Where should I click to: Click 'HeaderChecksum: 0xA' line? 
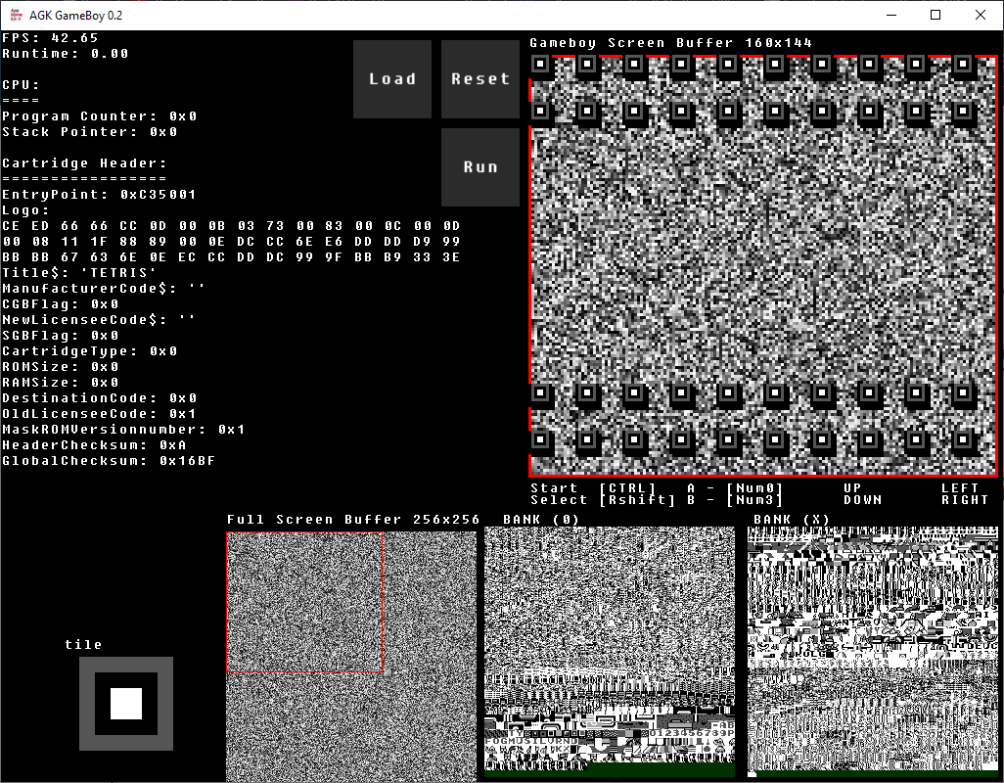click(94, 445)
